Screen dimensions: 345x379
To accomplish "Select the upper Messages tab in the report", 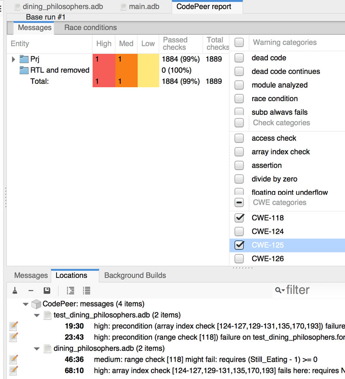I will click(34, 28).
